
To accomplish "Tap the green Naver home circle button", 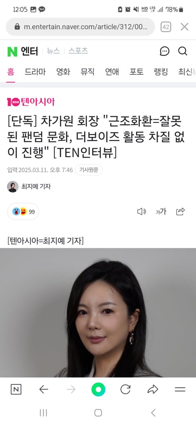I will [98, 389].
